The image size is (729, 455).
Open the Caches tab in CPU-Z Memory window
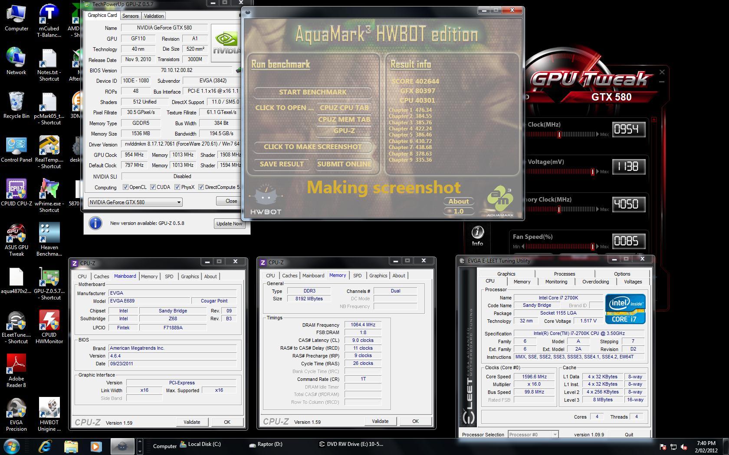point(289,275)
